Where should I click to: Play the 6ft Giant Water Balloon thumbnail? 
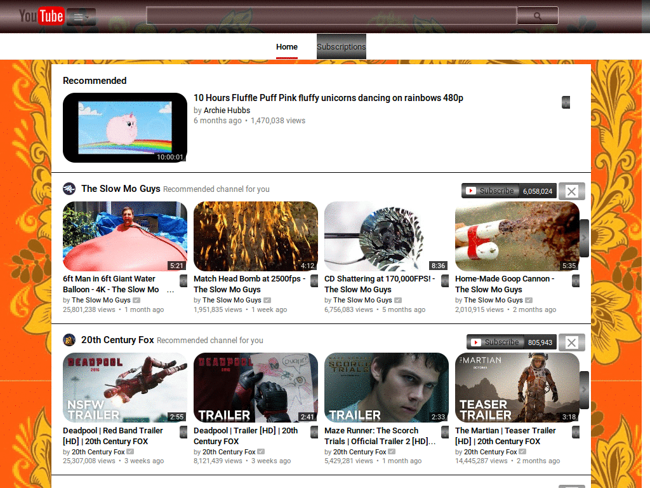point(125,236)
